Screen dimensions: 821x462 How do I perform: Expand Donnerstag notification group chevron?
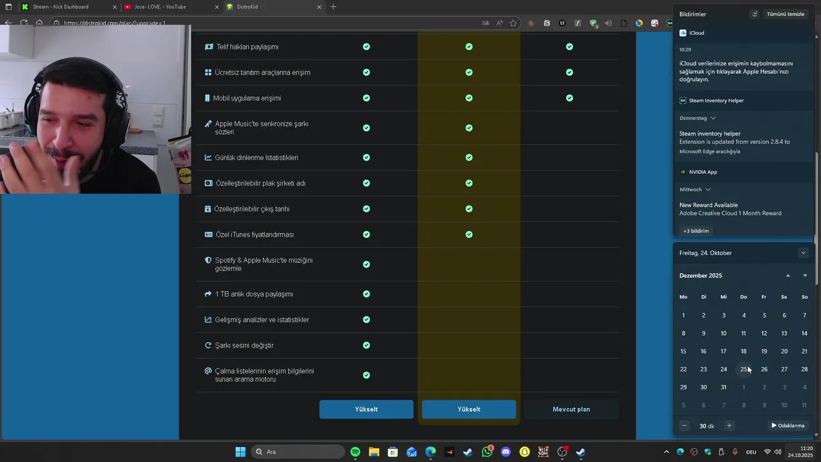[x=713, y=118]
